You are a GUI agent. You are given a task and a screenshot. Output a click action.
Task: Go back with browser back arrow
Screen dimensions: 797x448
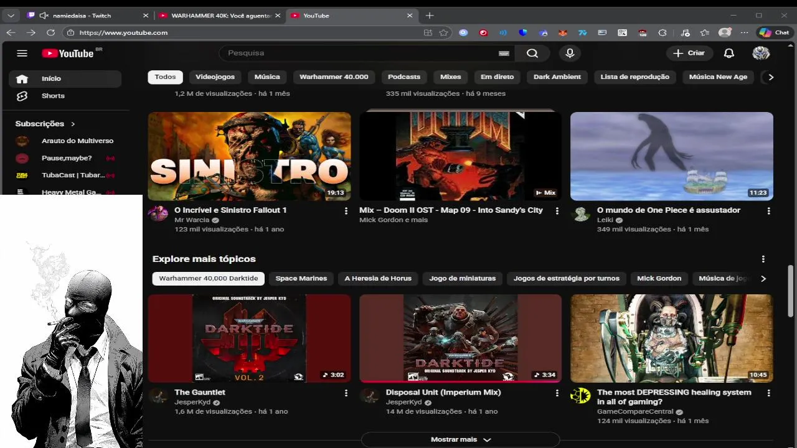[x=11, y=32]
